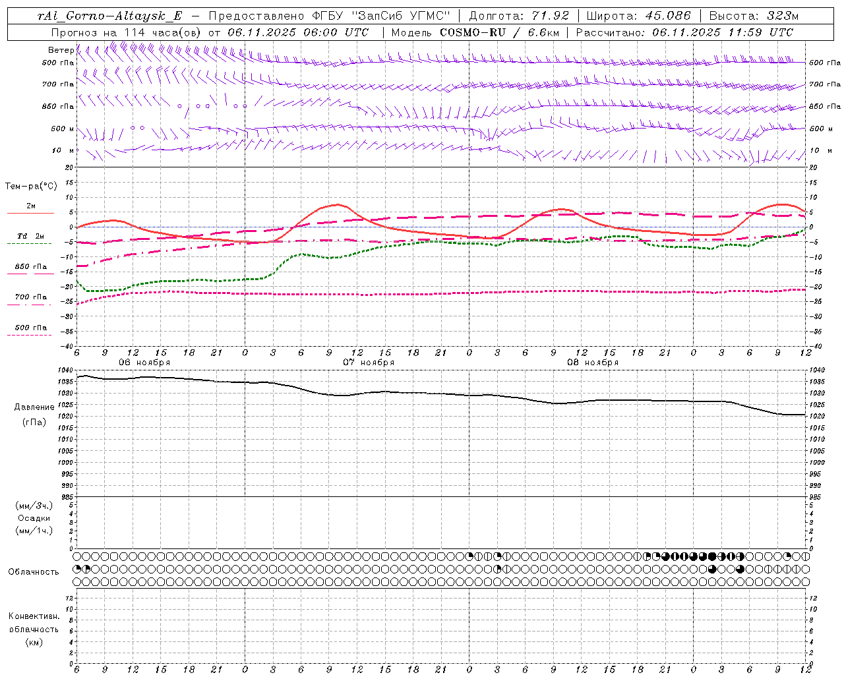This screenshot has width=844, height=675.
Task: Click the 10 м wind level label on left
Action: coord(64,150)
